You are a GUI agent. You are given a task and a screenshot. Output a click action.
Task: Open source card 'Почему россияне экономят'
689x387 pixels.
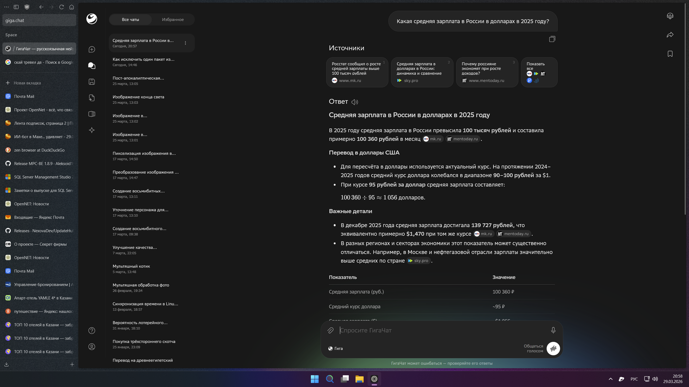[487, 72]
